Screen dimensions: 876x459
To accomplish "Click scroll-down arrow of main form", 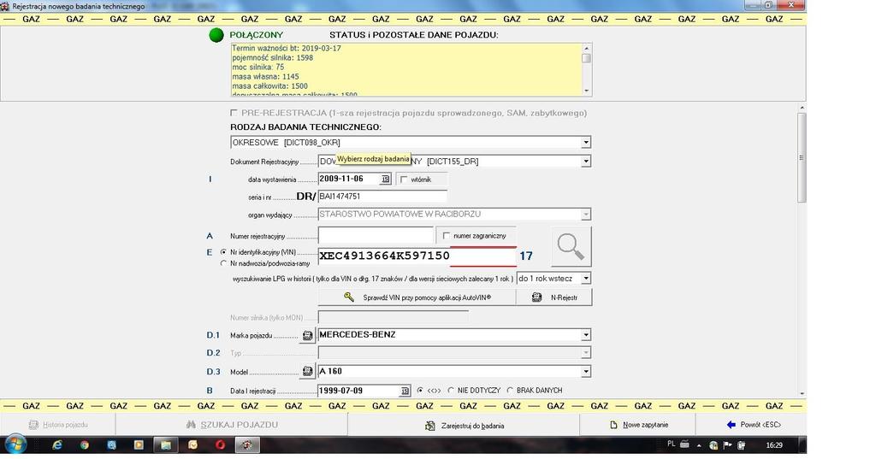I will (x=802, y=393).
